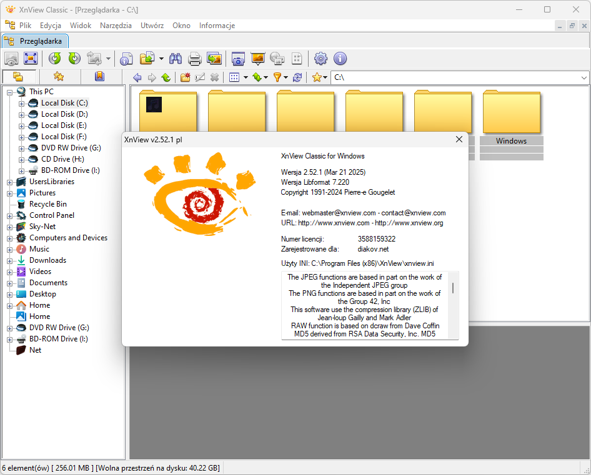Viewport: 591px width, 475px height.
Task: Open Options with the gear icon
Action: (x=320, y=59)
